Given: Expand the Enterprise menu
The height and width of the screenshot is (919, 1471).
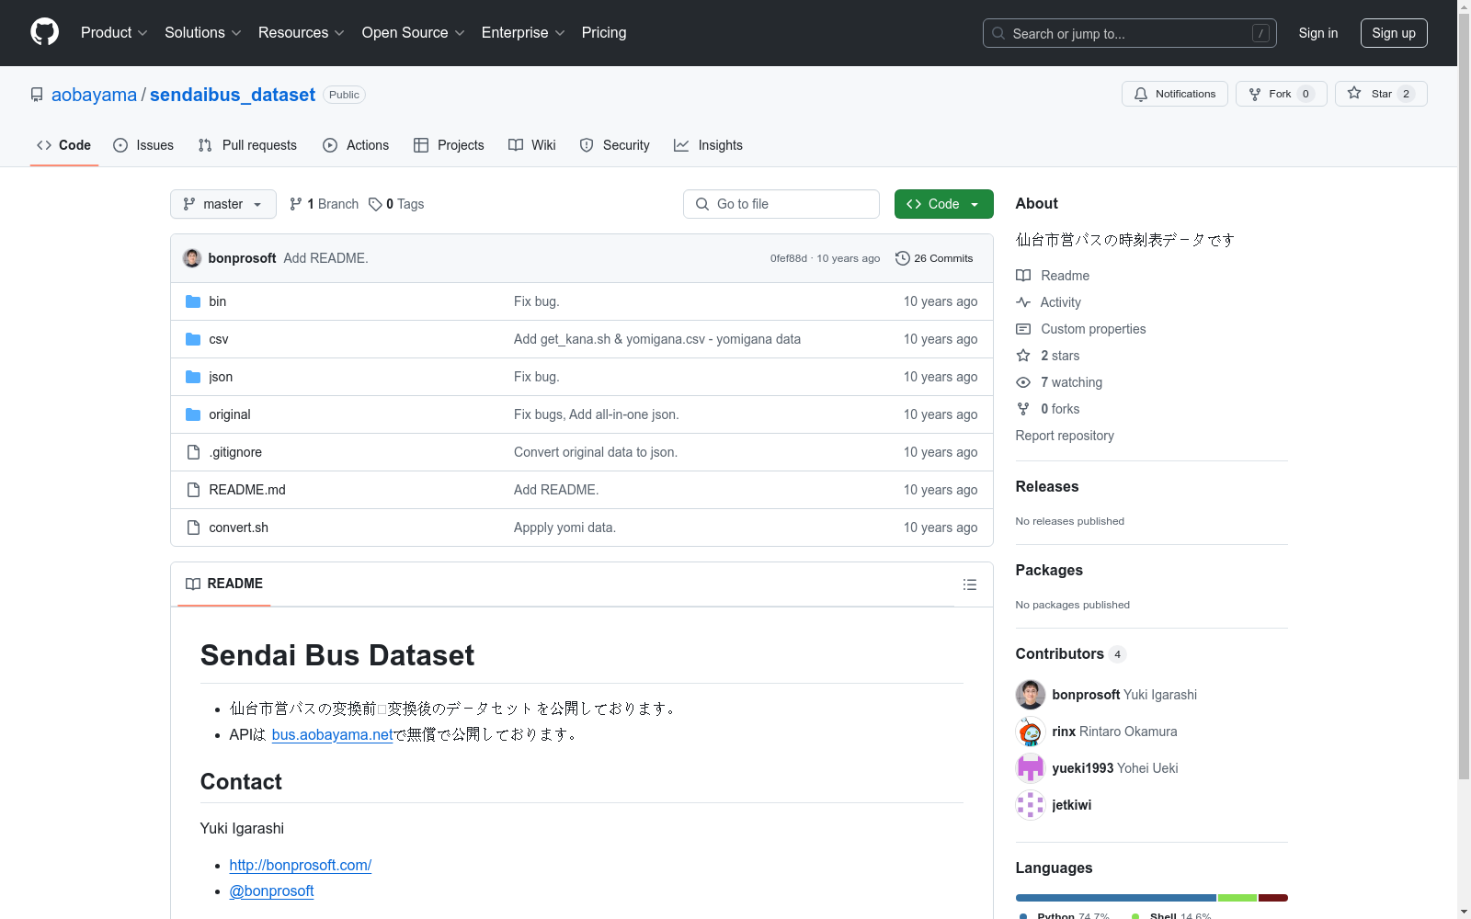Looking at the screenshot, I should tap(522, 32).
